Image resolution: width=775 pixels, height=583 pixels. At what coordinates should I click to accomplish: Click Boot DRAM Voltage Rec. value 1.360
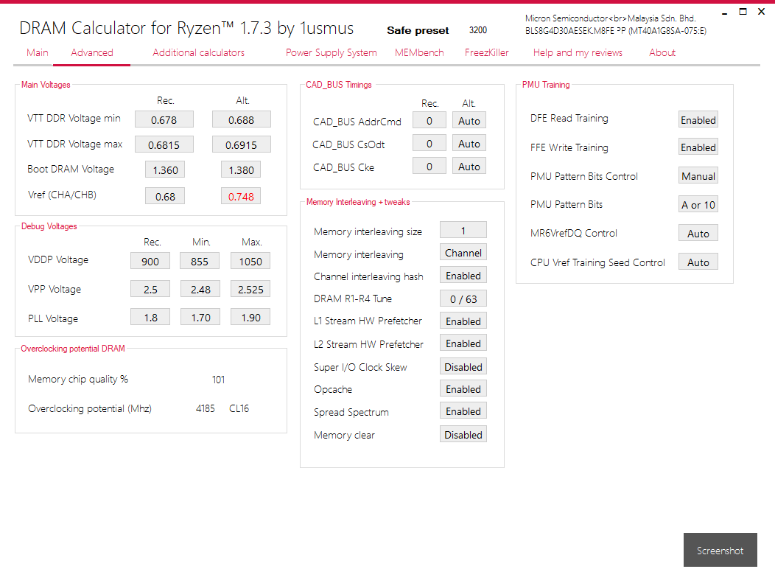click(x=165, y=170)
